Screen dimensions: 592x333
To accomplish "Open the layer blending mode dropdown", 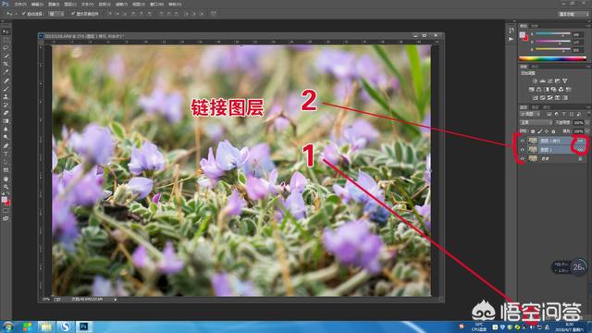I will [536, 122].
